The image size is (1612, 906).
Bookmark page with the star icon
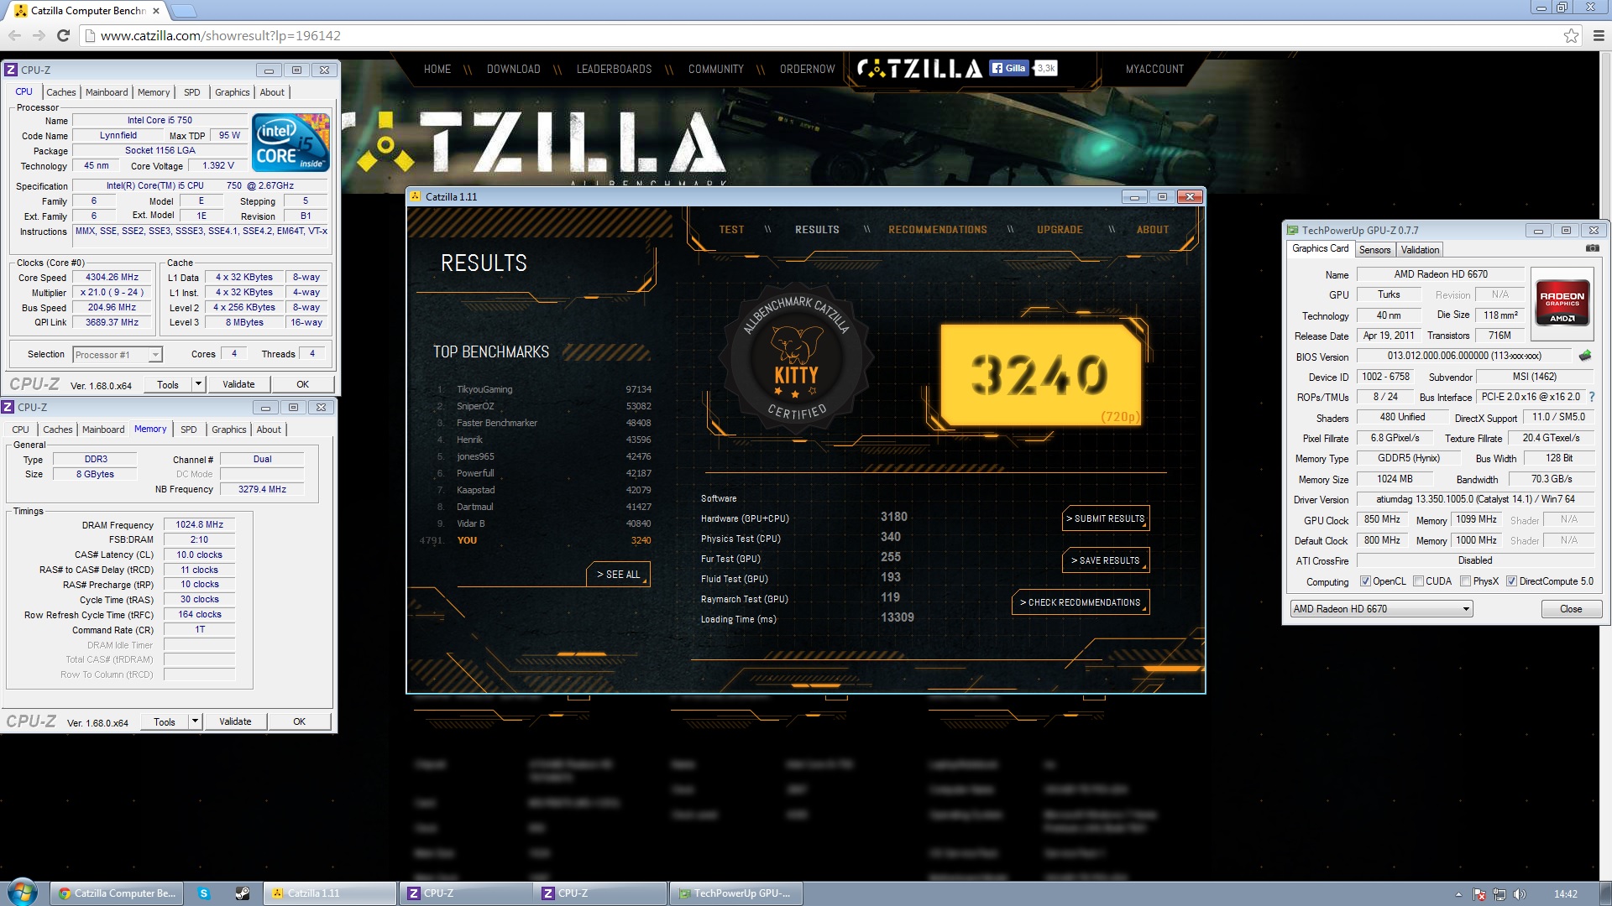click(x=1571, y=35)
